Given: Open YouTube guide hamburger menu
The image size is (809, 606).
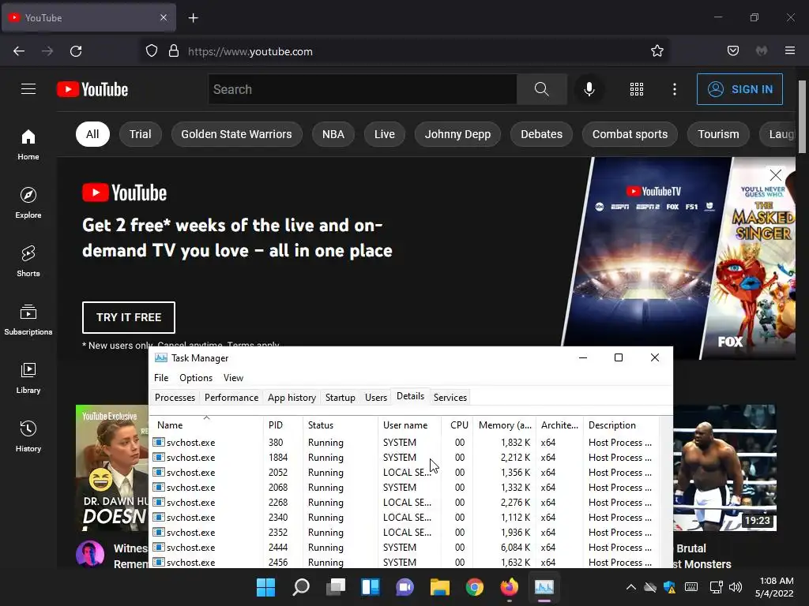Looking at the screenshot, I should (28, 89).
